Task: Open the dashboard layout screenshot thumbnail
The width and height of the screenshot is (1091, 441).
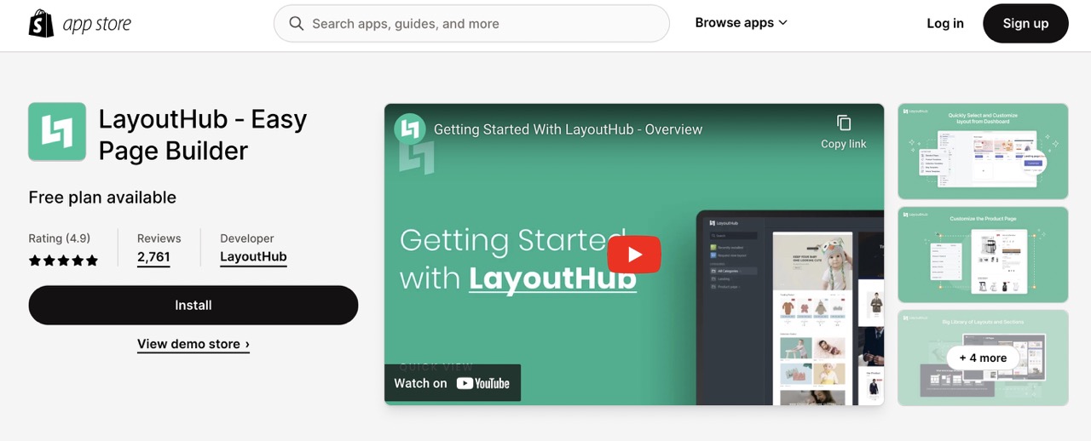Action: click(983, 152)
